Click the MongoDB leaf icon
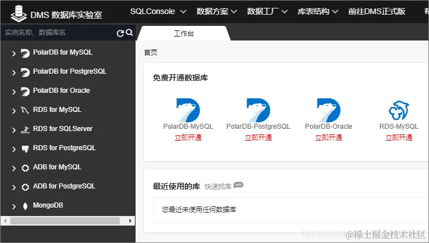Image resolution: width=429 pixels, height=243 pixels. coord(25,206)
